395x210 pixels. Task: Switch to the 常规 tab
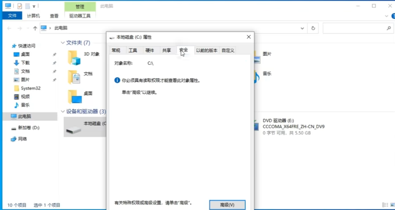116,50
